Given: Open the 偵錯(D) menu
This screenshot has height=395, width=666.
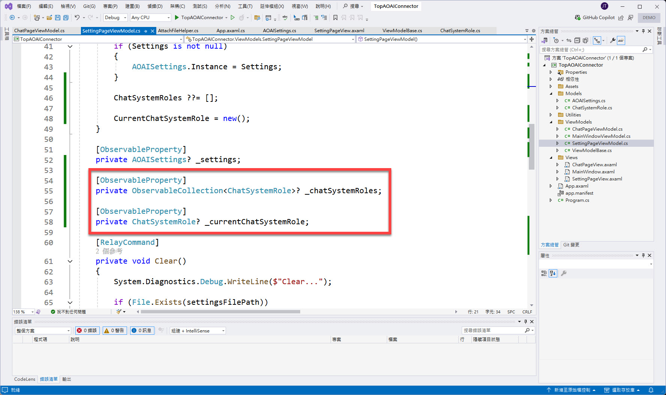Looking at the screenshot, I should point(155,6).
